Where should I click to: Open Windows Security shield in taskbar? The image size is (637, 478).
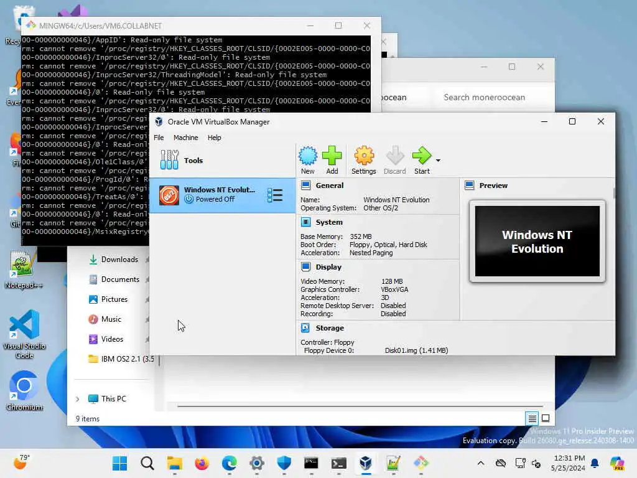(x=284, y=463)
